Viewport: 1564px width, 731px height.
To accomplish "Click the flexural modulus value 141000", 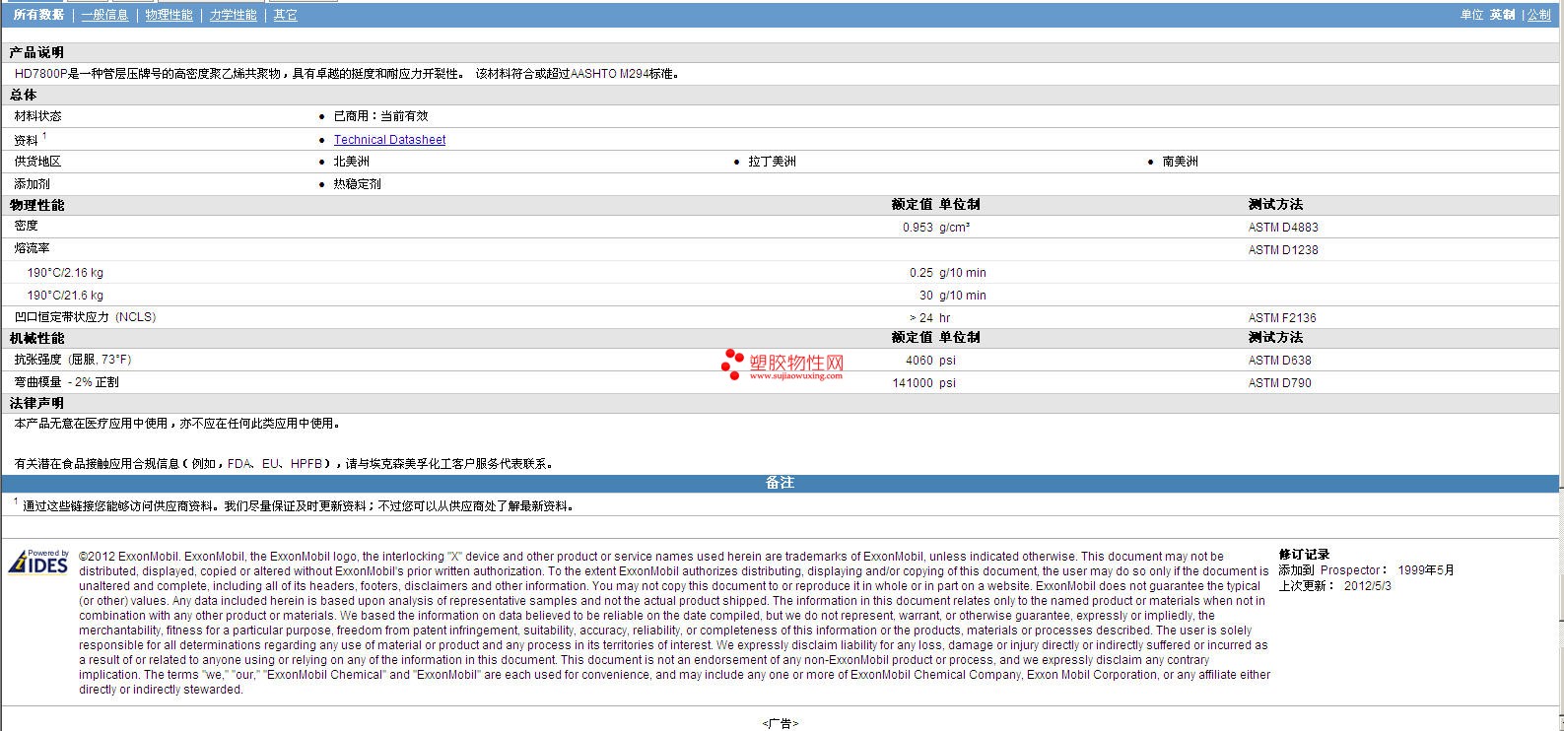I will click(x=913, y=383).
